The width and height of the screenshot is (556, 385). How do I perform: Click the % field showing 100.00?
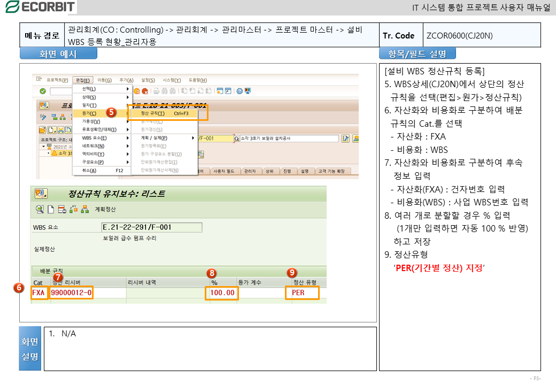(x=221, y=293)
